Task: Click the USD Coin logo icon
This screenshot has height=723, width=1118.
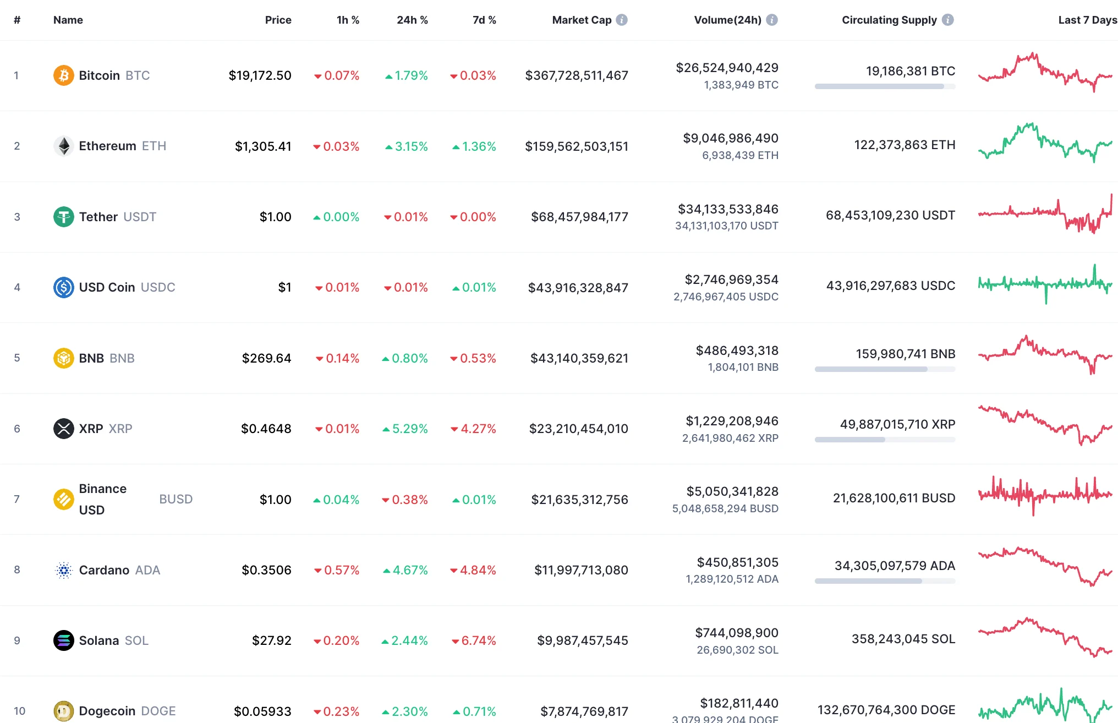Action: coord(64,287)
